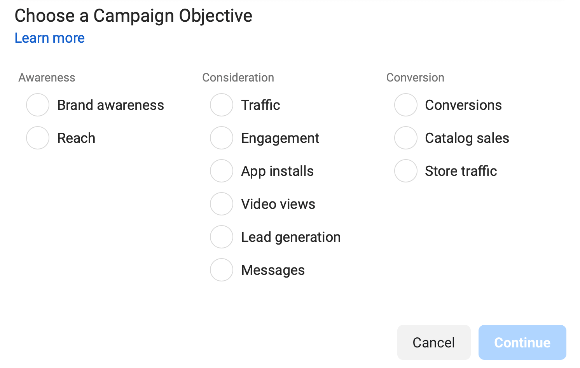Select the Brand awareness radio button
This screenshot has width=580, height=368.
click(38, 105)
